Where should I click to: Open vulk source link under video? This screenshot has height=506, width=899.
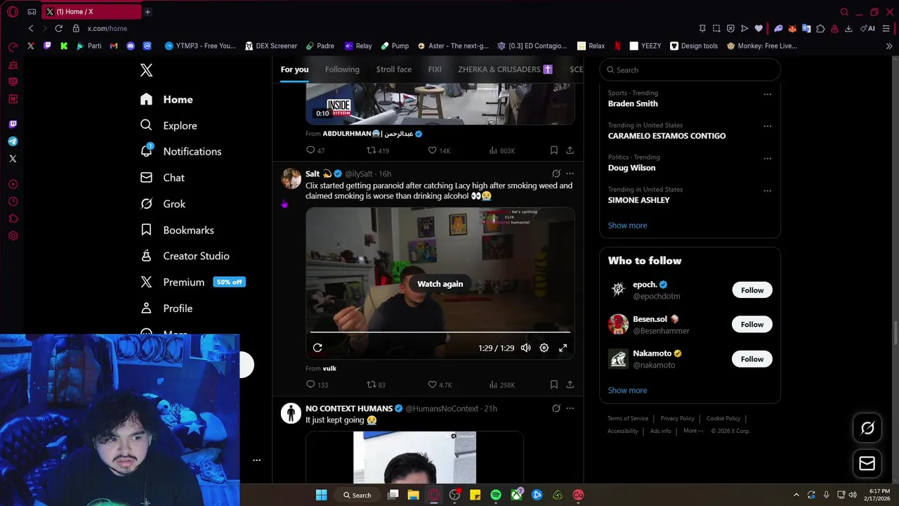coord(329,368)
